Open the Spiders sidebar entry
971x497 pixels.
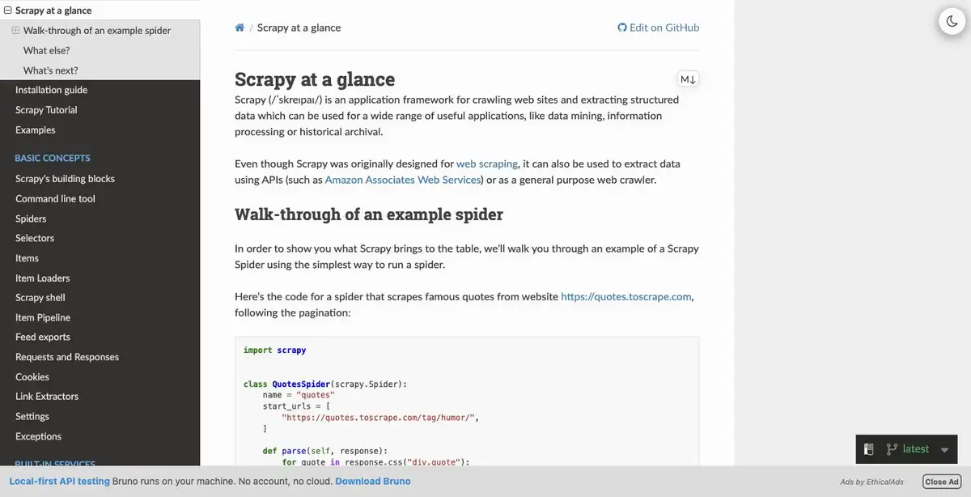pos(31,219)
